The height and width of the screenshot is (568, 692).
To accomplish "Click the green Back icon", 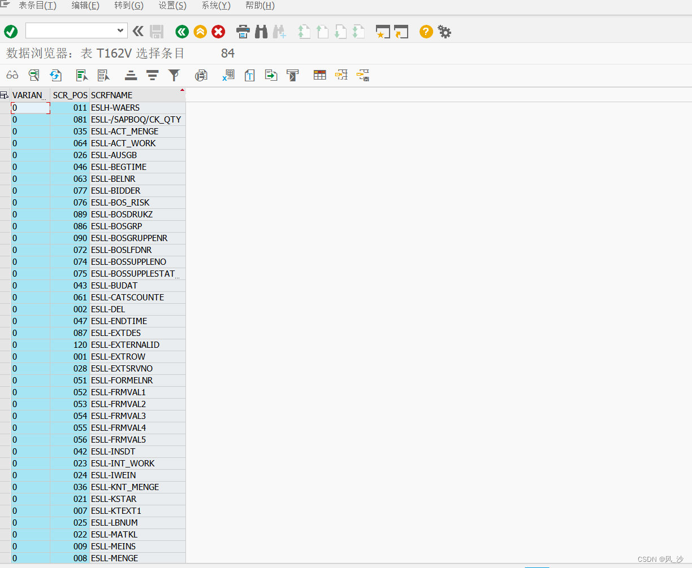I will click(x=182, y=32).
